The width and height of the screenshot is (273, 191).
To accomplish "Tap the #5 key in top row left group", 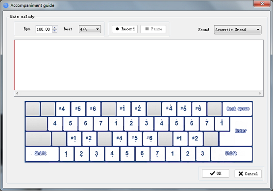I will 78,109.
